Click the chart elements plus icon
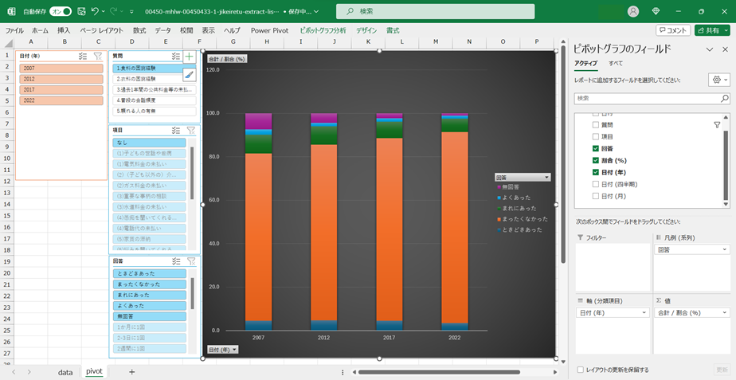Screen dimensions: 736x380 (x=189, y=57)
